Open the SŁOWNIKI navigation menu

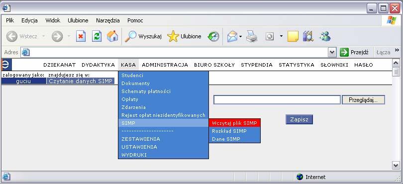point(334,65)
